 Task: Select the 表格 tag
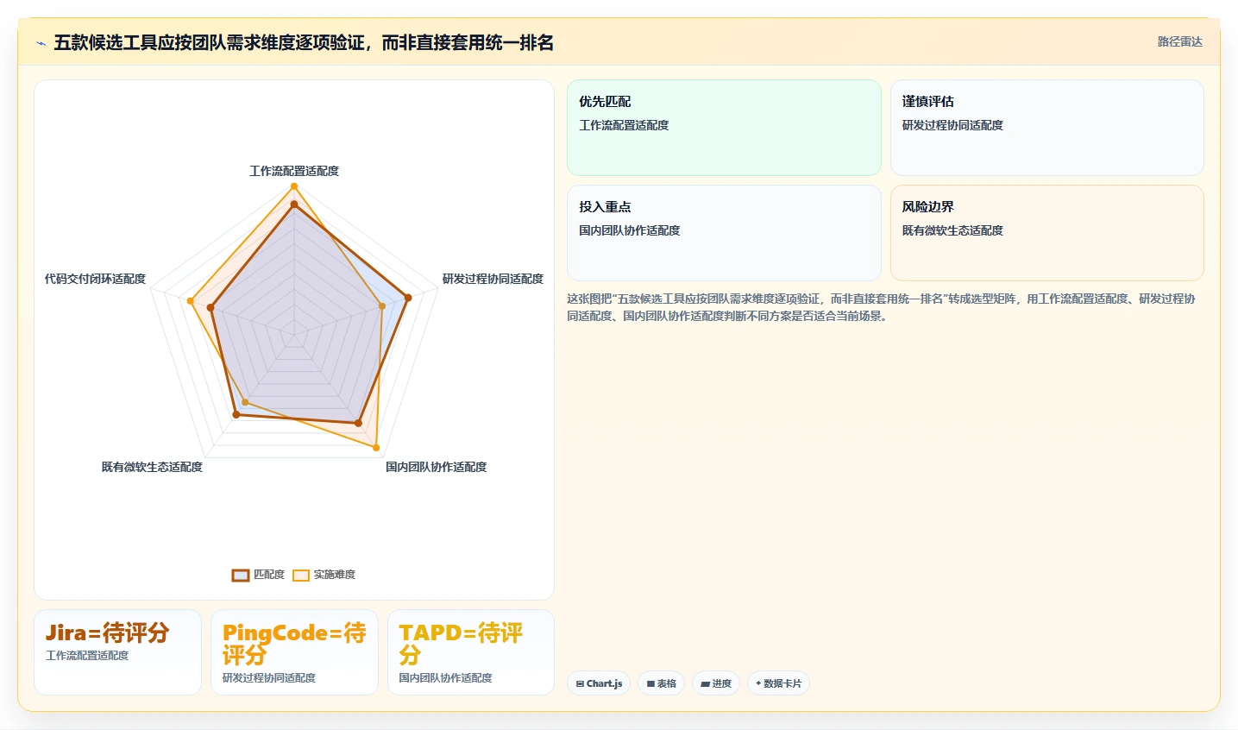point(662,683)
